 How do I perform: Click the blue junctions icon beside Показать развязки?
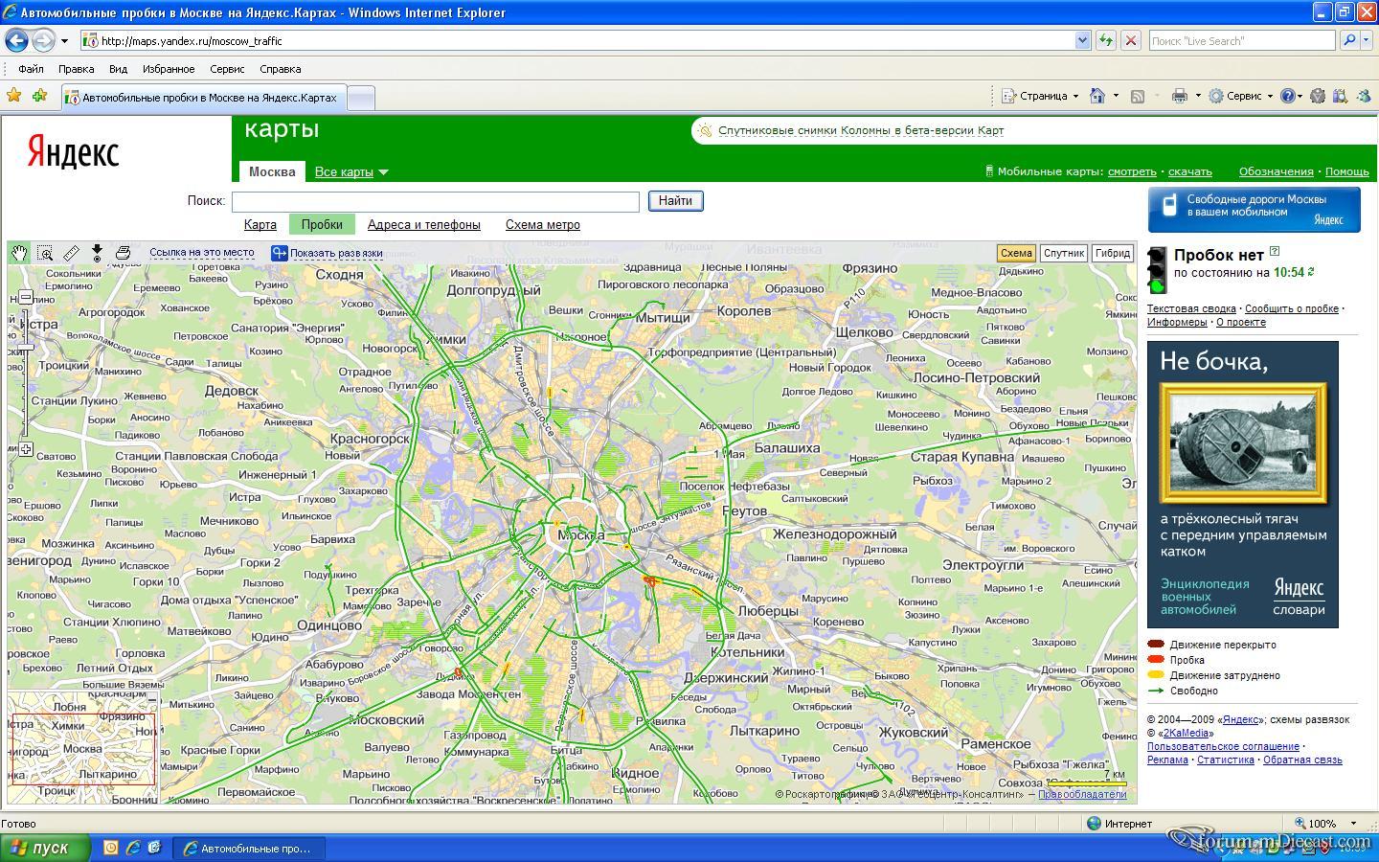click(x=279, y=253)
